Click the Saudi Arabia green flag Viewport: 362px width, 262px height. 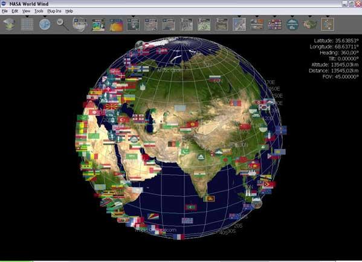pos(132,157)
